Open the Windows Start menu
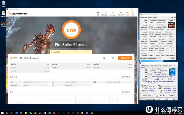The image size is (184, 115). click(2, 113)
